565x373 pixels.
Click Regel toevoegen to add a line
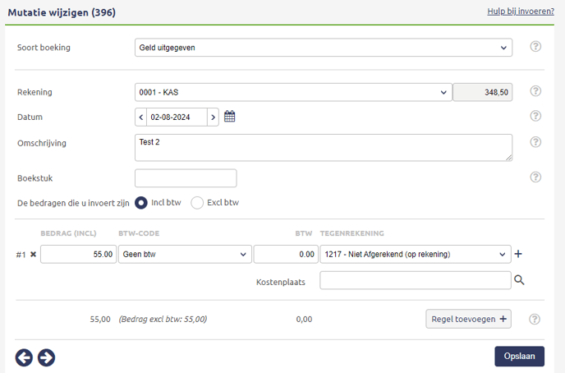pyautogui.click(x=468, y=319)
